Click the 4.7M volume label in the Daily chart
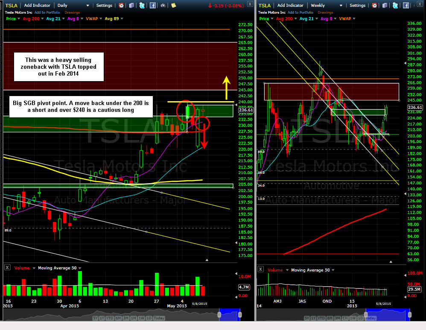The image size is (426, 330). click(244, 287)
